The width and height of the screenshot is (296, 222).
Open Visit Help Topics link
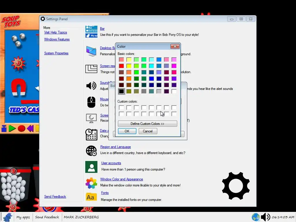tap(55, 32)
